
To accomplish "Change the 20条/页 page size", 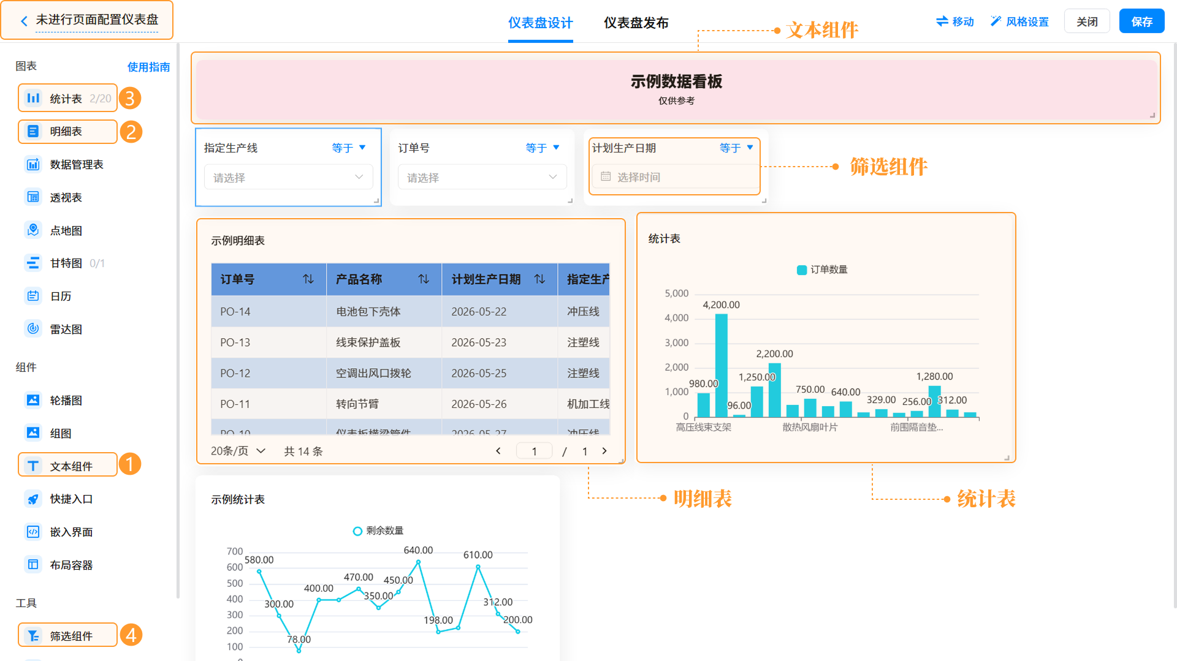I will pyautogui.click(x=238, y=451).
